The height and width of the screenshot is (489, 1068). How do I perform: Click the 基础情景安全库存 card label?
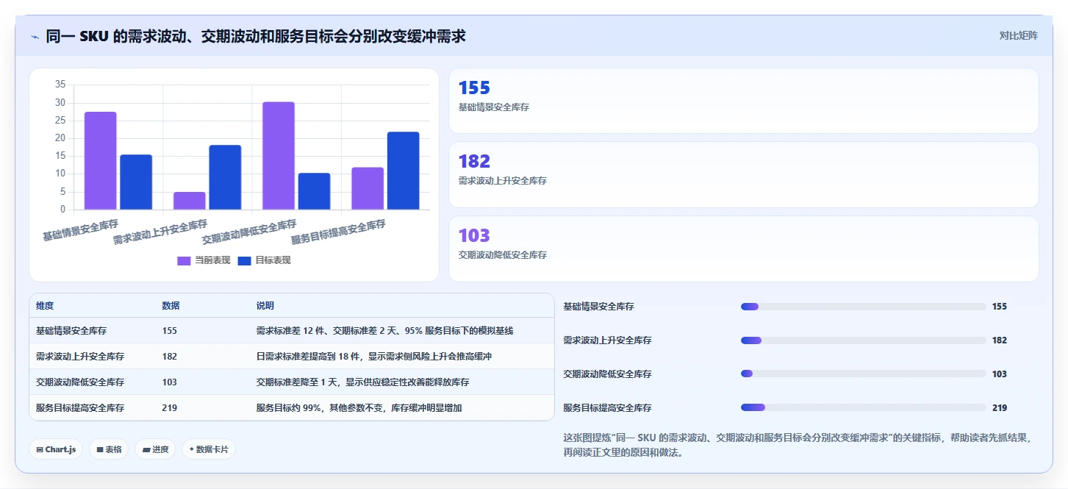tap(494, 107)
